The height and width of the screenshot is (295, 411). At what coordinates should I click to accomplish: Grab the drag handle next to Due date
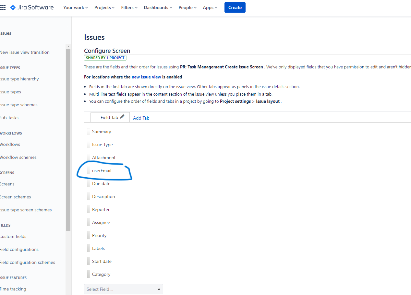[x=88, y=183]
